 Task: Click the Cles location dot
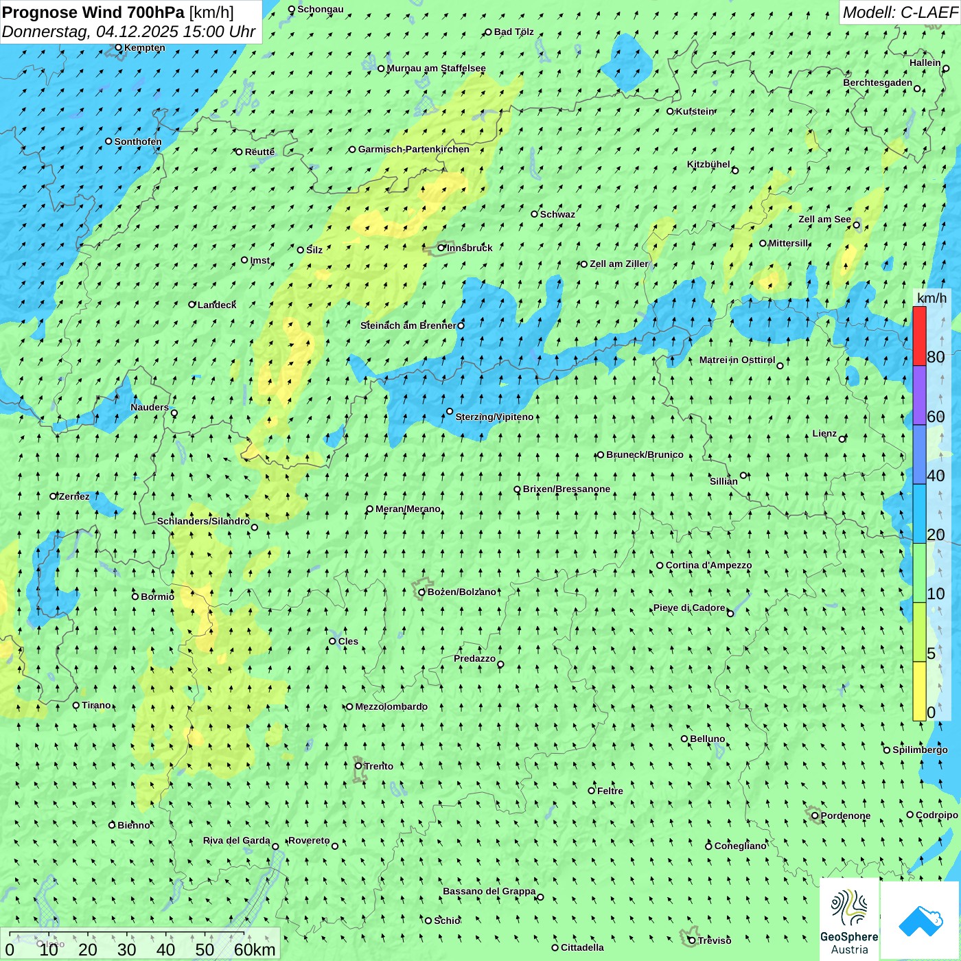[x=333, y=640]
